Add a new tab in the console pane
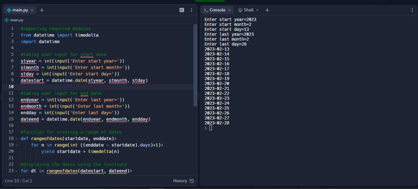 click(x=267, y=10)
